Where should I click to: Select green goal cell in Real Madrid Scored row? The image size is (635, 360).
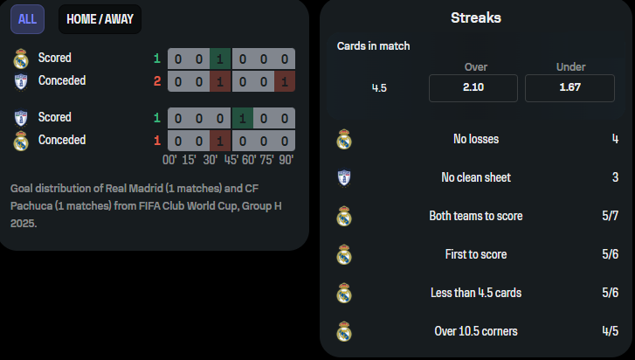coord(220,59)
